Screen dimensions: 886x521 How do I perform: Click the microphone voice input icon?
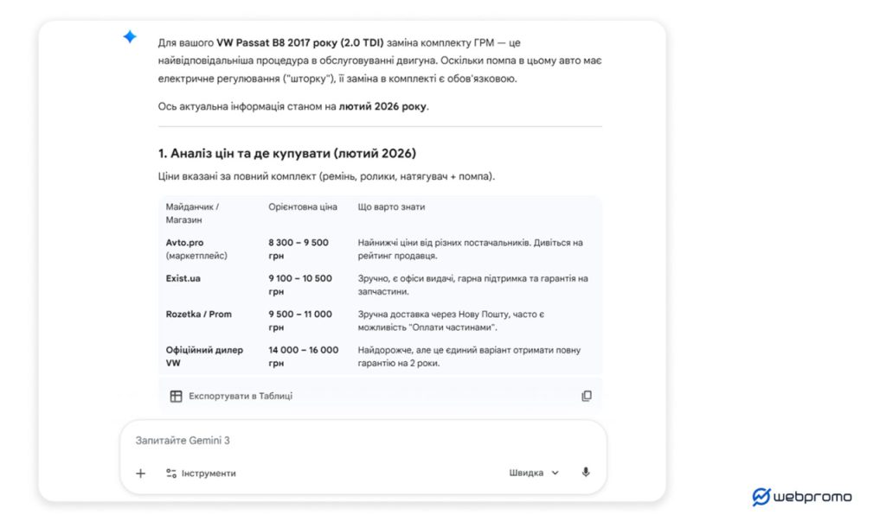586,473
